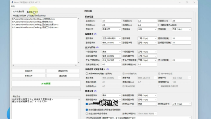Open TXT/MD空行处理 dropdown
The height and width of the screenshot is (119, 211).
[147, 118]
